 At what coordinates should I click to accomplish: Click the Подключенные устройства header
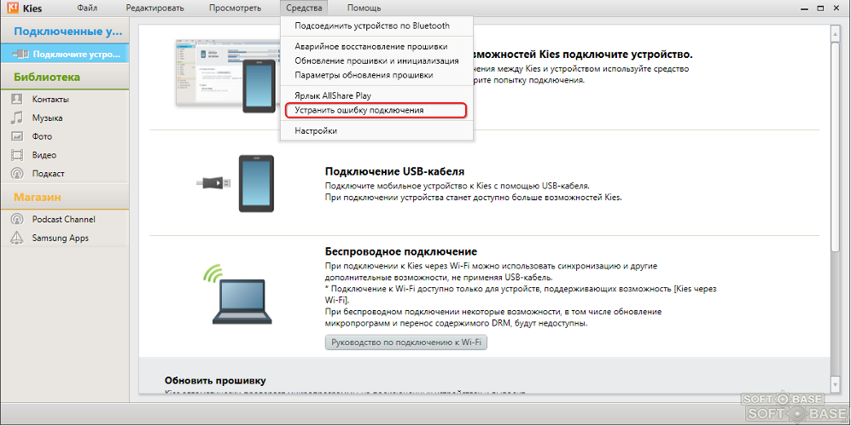click(65, 32)
